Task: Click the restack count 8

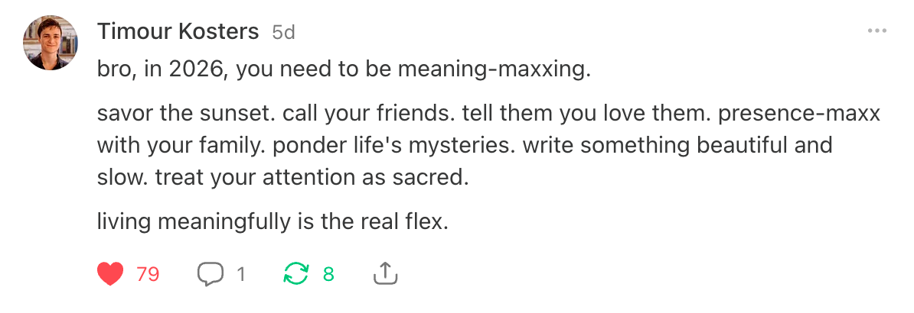Action: (x=328, y=274)
